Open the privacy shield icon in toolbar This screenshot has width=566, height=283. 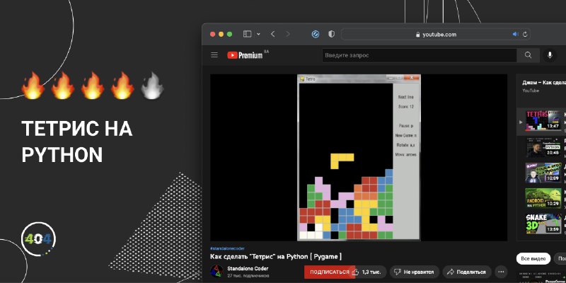(331, 34)
